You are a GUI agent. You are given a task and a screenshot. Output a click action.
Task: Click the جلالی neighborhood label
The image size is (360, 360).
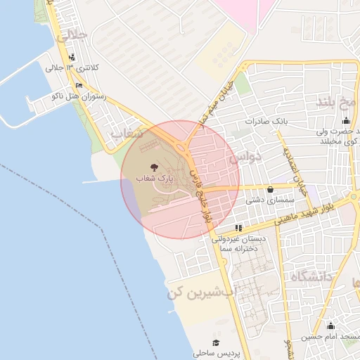click(72, 37)
